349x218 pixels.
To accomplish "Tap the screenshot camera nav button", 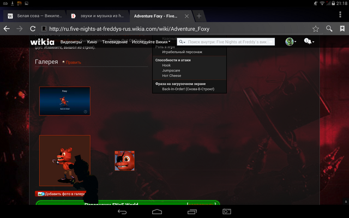I will [x=227, y=211].
